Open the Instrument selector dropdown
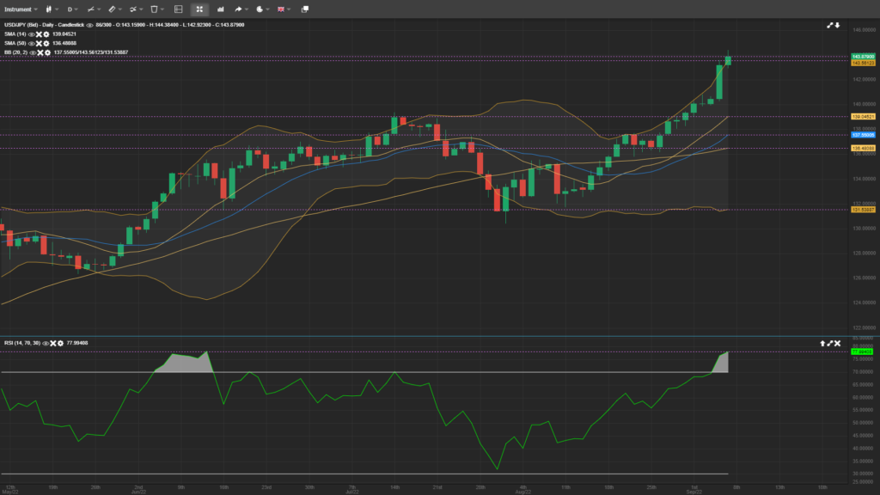The width and height of the screenshot is (880, 495). pos(19,9)
